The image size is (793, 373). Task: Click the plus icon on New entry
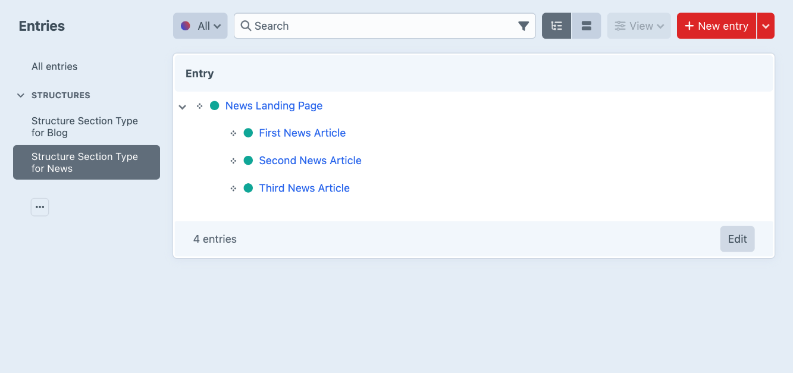point(689,26)
